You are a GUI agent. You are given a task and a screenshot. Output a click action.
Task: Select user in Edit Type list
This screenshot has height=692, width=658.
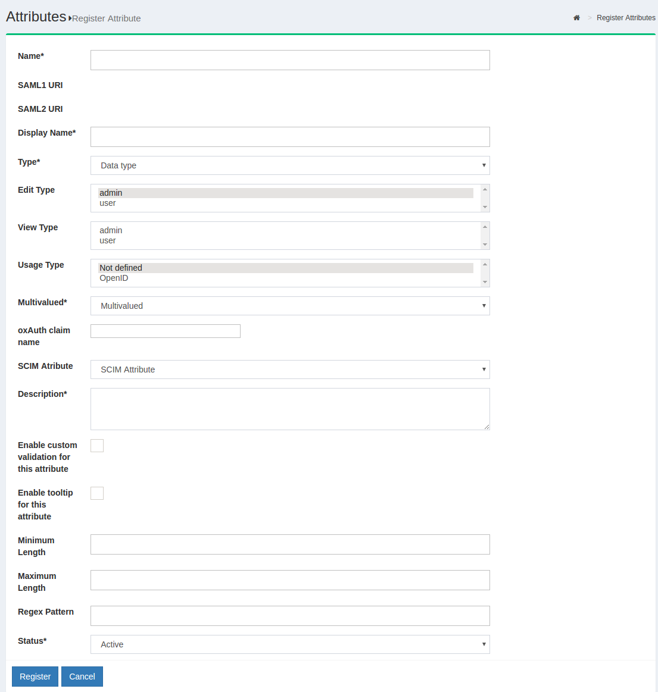click(x=108, y=203)
